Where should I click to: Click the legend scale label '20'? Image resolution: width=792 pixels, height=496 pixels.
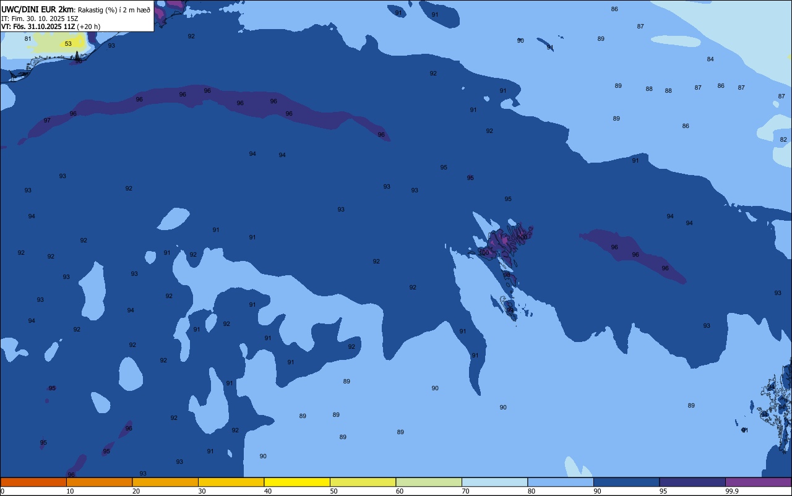pos(136,491)
